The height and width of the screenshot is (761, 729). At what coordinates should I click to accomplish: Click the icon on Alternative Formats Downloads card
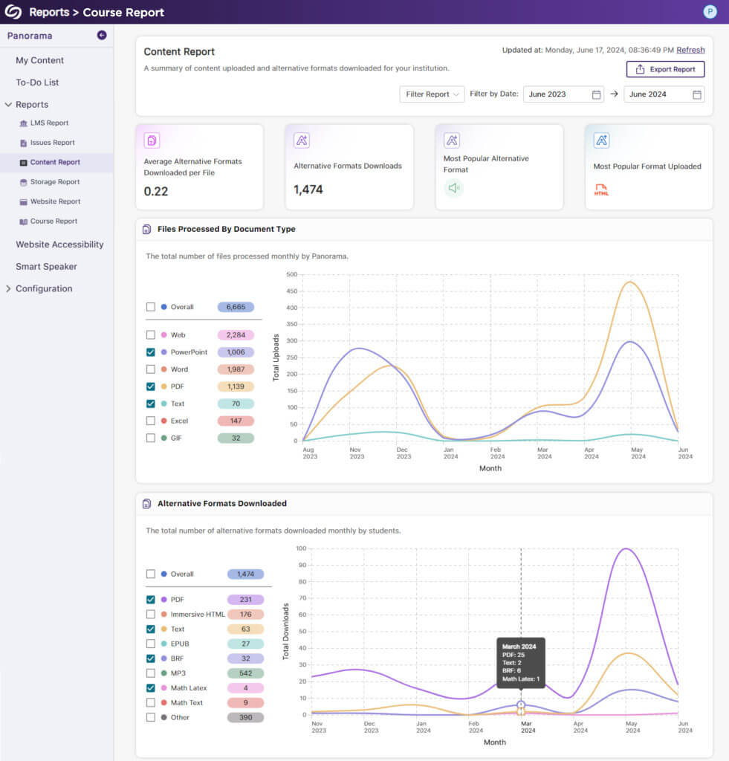[301, 140]
